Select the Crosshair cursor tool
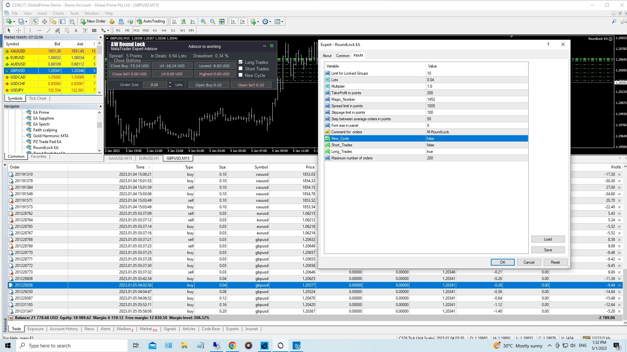This screenshot has height=352, width=627. pos(19,30)
